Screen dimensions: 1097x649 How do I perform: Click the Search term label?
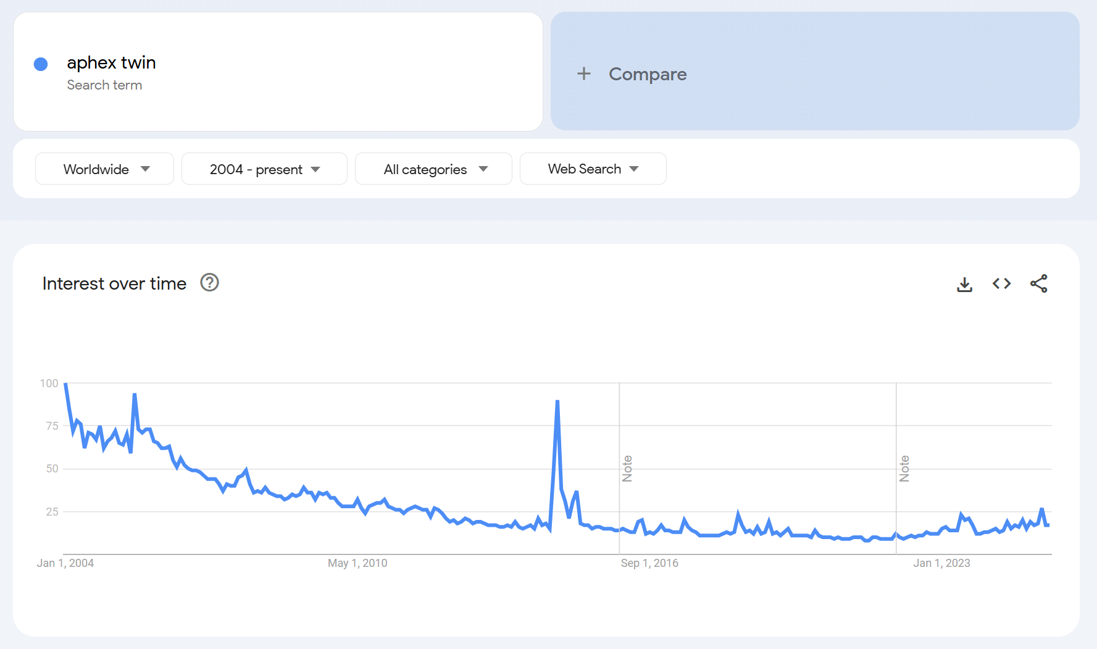pyautogui.click(x=104, y=85)
